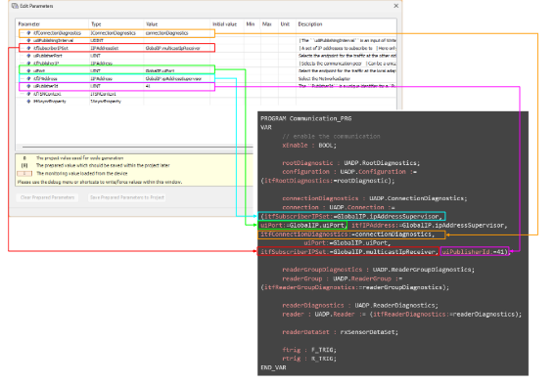The height and width of the screenshot is (383, 555).
Task: Click the empty Value cell of uiPublisherPort
Action: pyautogui.click(x=176, y=56)
